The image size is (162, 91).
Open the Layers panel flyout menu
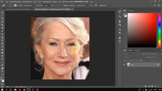click(161, 50)
